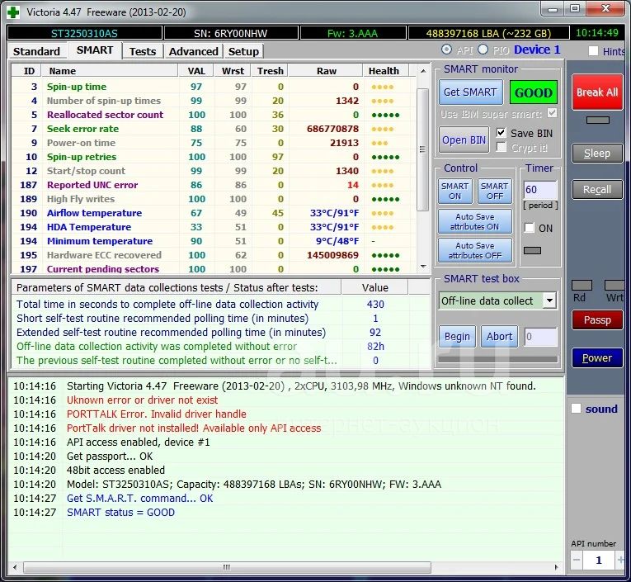This screenshot has width=631, height=582.
Task: Click the Name column header
Action: (110, 71)
